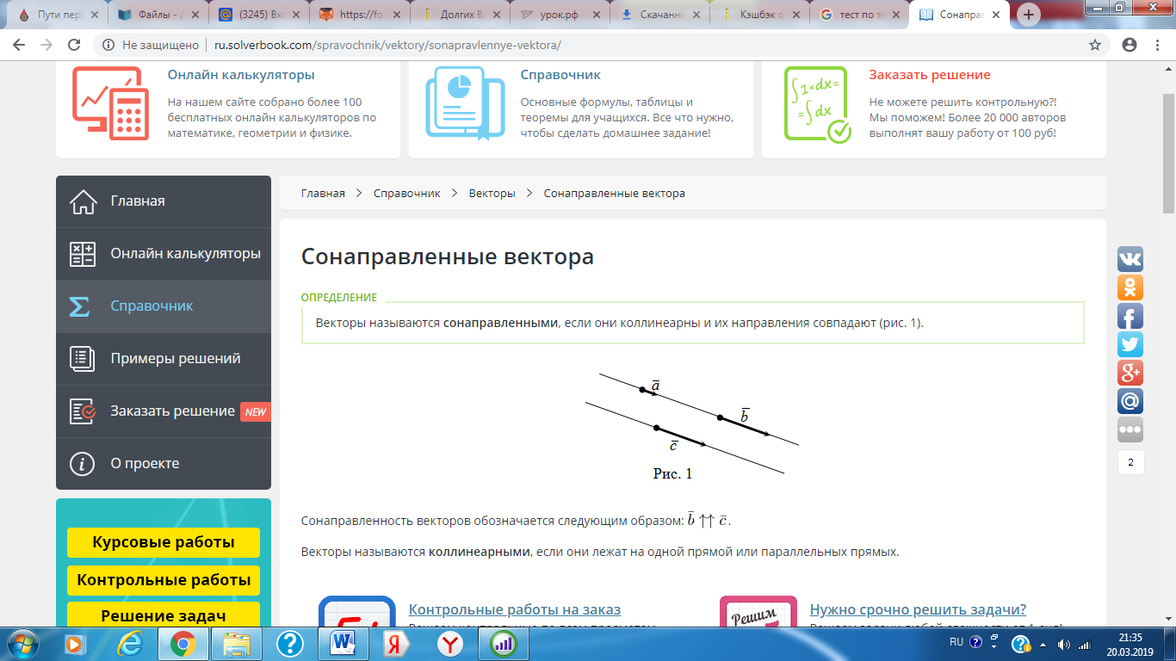Reload the page in Chrome
The image size is (1176, 661).
click(x=74, y=45)
